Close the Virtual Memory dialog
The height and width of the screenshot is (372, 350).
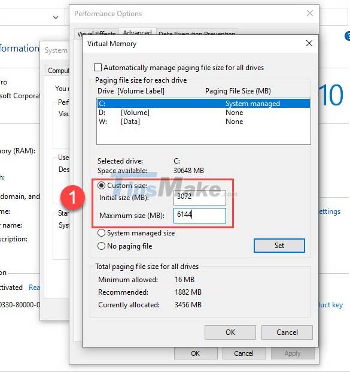(x=309, y=43)
